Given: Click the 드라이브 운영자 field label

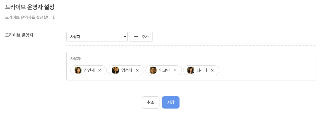Looking at the screenshot, I should coord(19,35).
